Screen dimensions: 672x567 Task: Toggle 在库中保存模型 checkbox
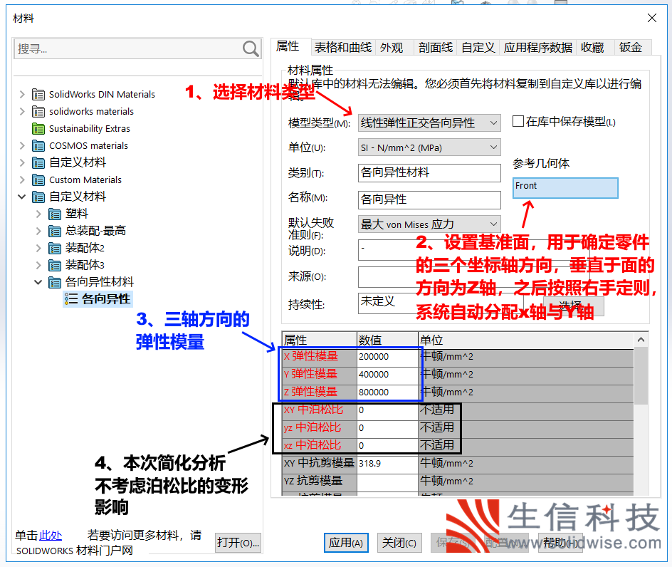click(x=518, y=121)
